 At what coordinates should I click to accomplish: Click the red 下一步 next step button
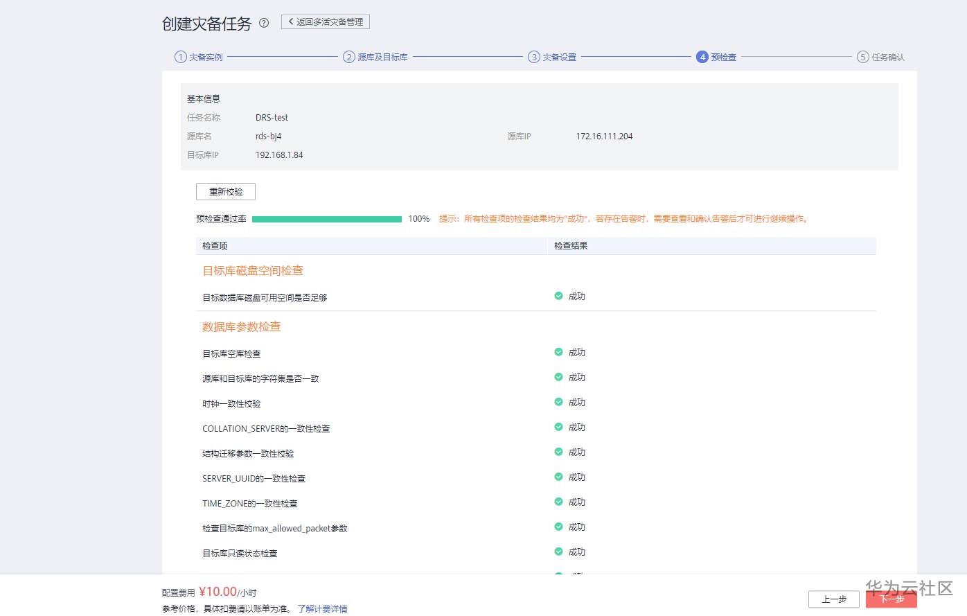click(891, 599)
